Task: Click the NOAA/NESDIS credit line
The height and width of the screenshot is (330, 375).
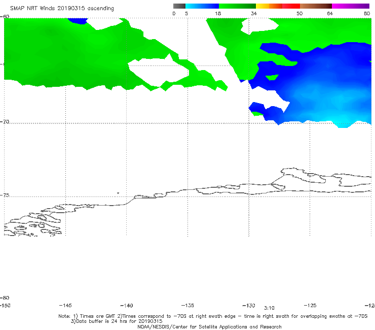Action: point(209,326)
